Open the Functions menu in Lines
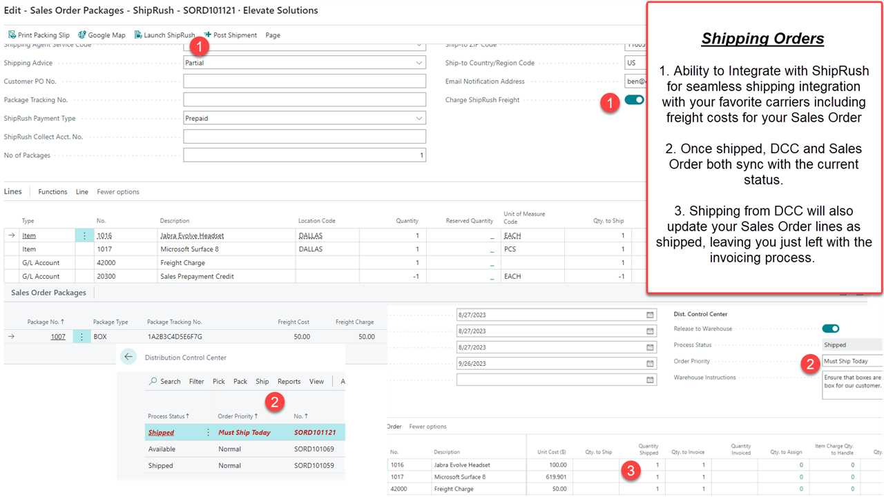 (x=52, y=192)
